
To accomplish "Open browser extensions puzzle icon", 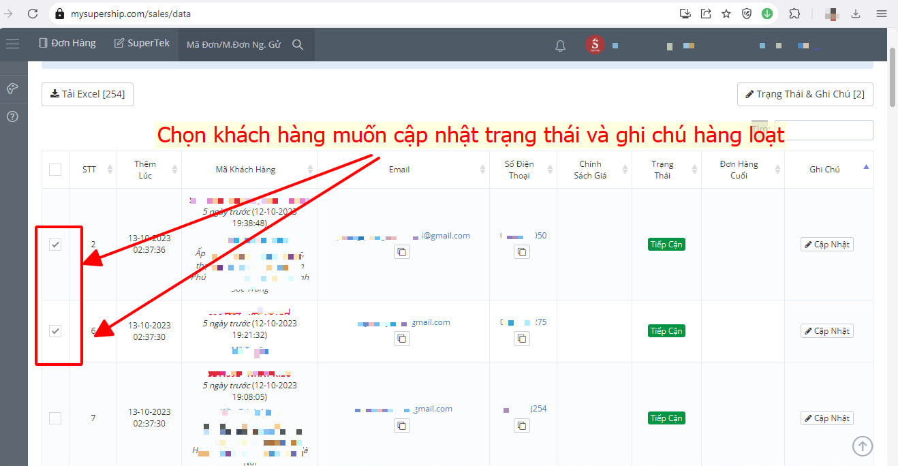I will [x=794, y=13].
